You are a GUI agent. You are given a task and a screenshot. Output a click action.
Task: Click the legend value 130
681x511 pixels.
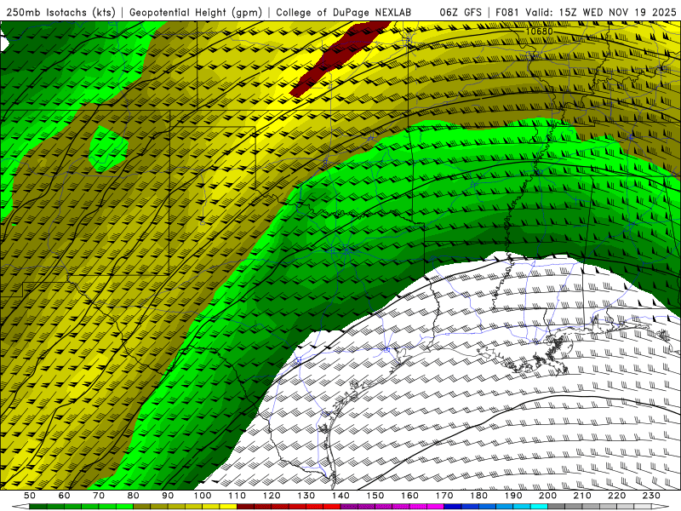(x=306, y=496)
